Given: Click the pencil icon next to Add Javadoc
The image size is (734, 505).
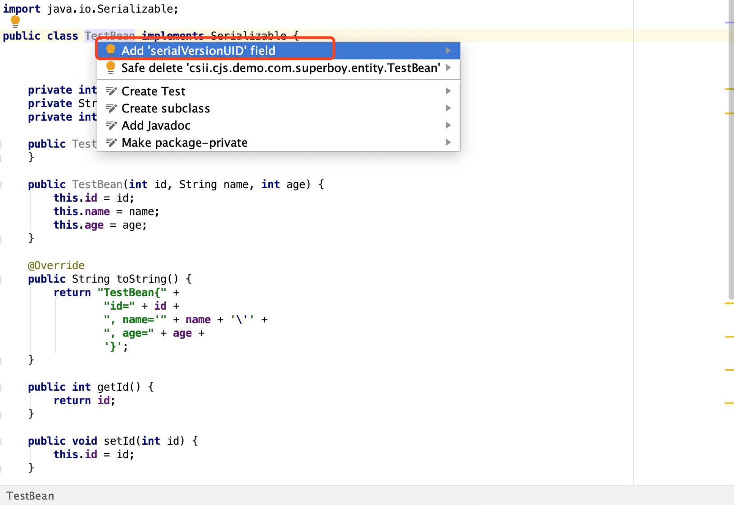Looking at the screenshot, I should coord(111,125).
